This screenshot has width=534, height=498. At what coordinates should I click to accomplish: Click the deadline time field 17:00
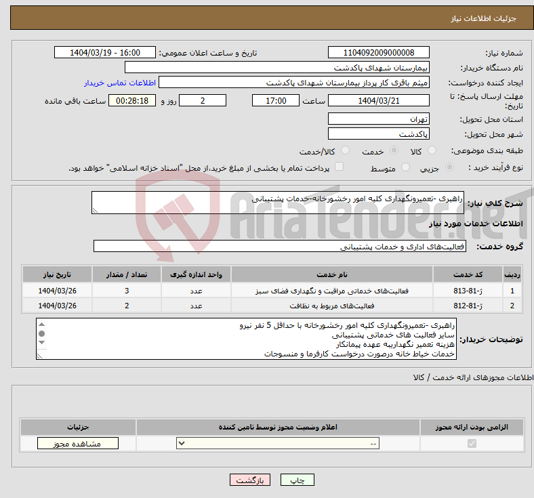coord(276,100)
